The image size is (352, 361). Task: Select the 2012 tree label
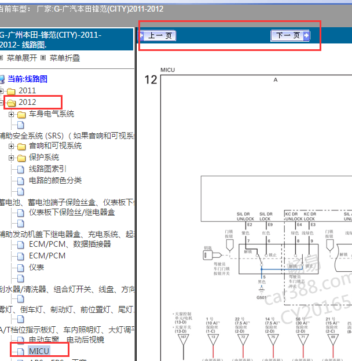[27, 102]
